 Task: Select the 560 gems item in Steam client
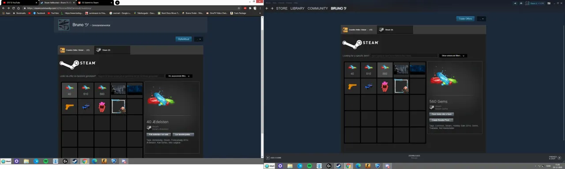(385, 70)
